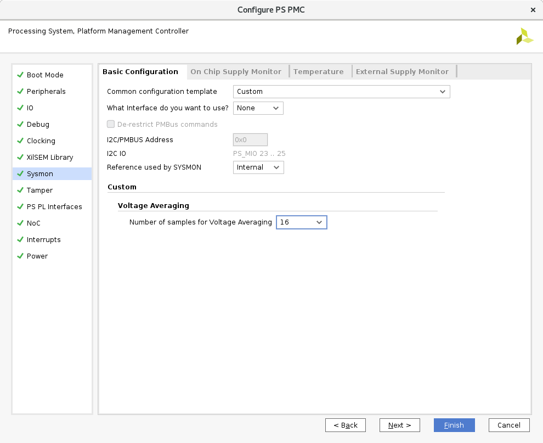The height and width of the screenshot is (443, 543).
Task: Click the I2C/PMBUS Address field
Action: click(x=250, y=140)
